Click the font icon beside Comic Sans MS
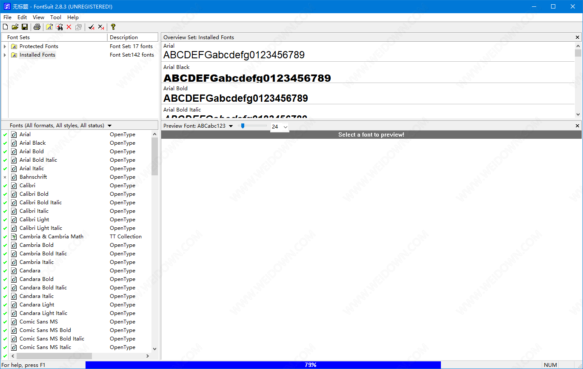The image size is (583, 369). pos(14,322)
